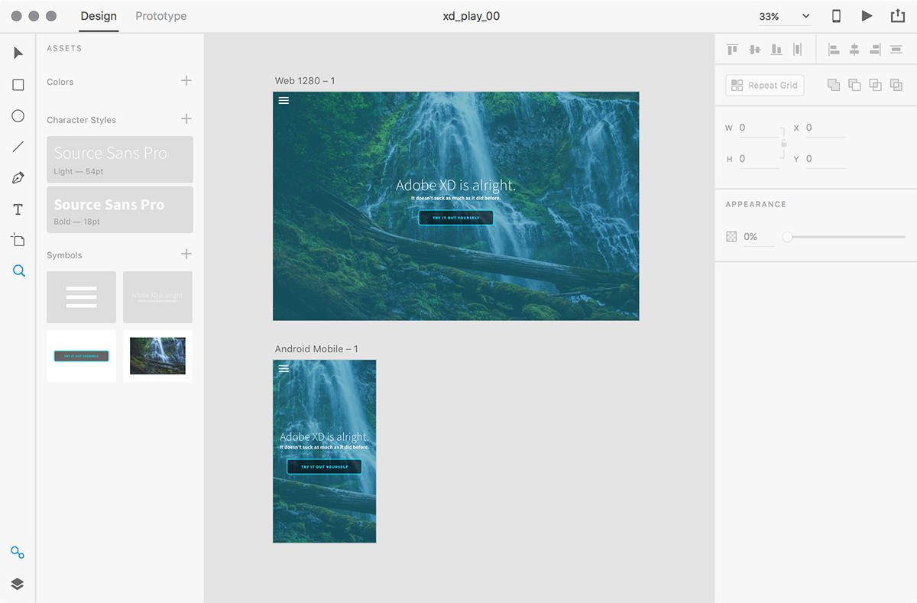The width and height of the screenshot is (917, 603).
Task: Click the Android artboard headline text
Action: (324, 437)
